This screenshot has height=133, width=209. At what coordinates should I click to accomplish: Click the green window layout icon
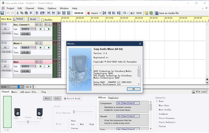(x=151, y=13)
